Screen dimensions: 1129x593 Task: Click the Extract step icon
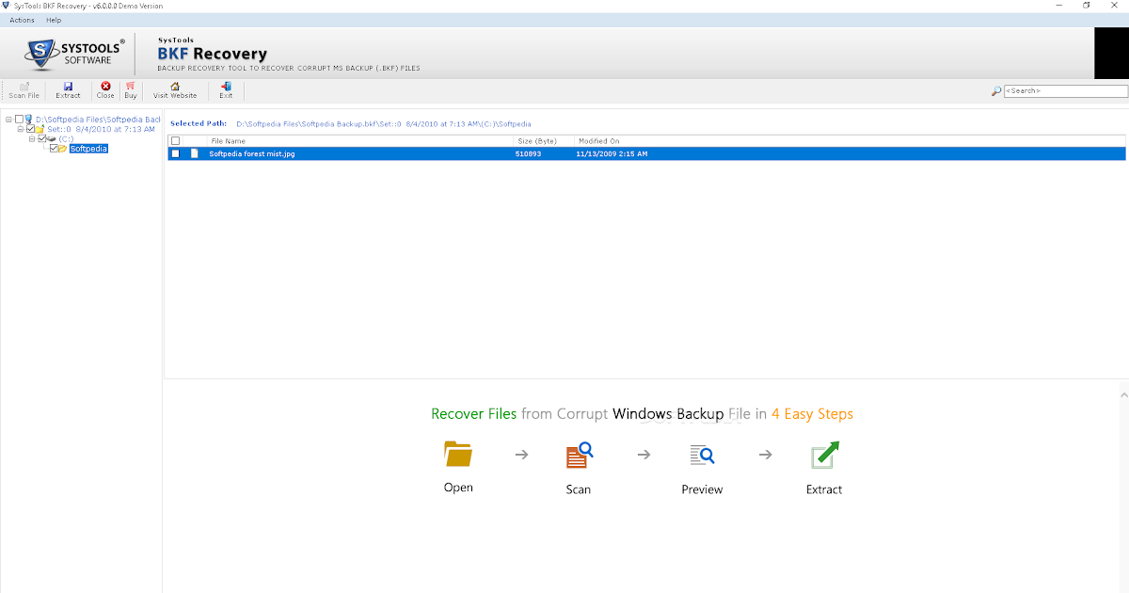tap(824, 455)
